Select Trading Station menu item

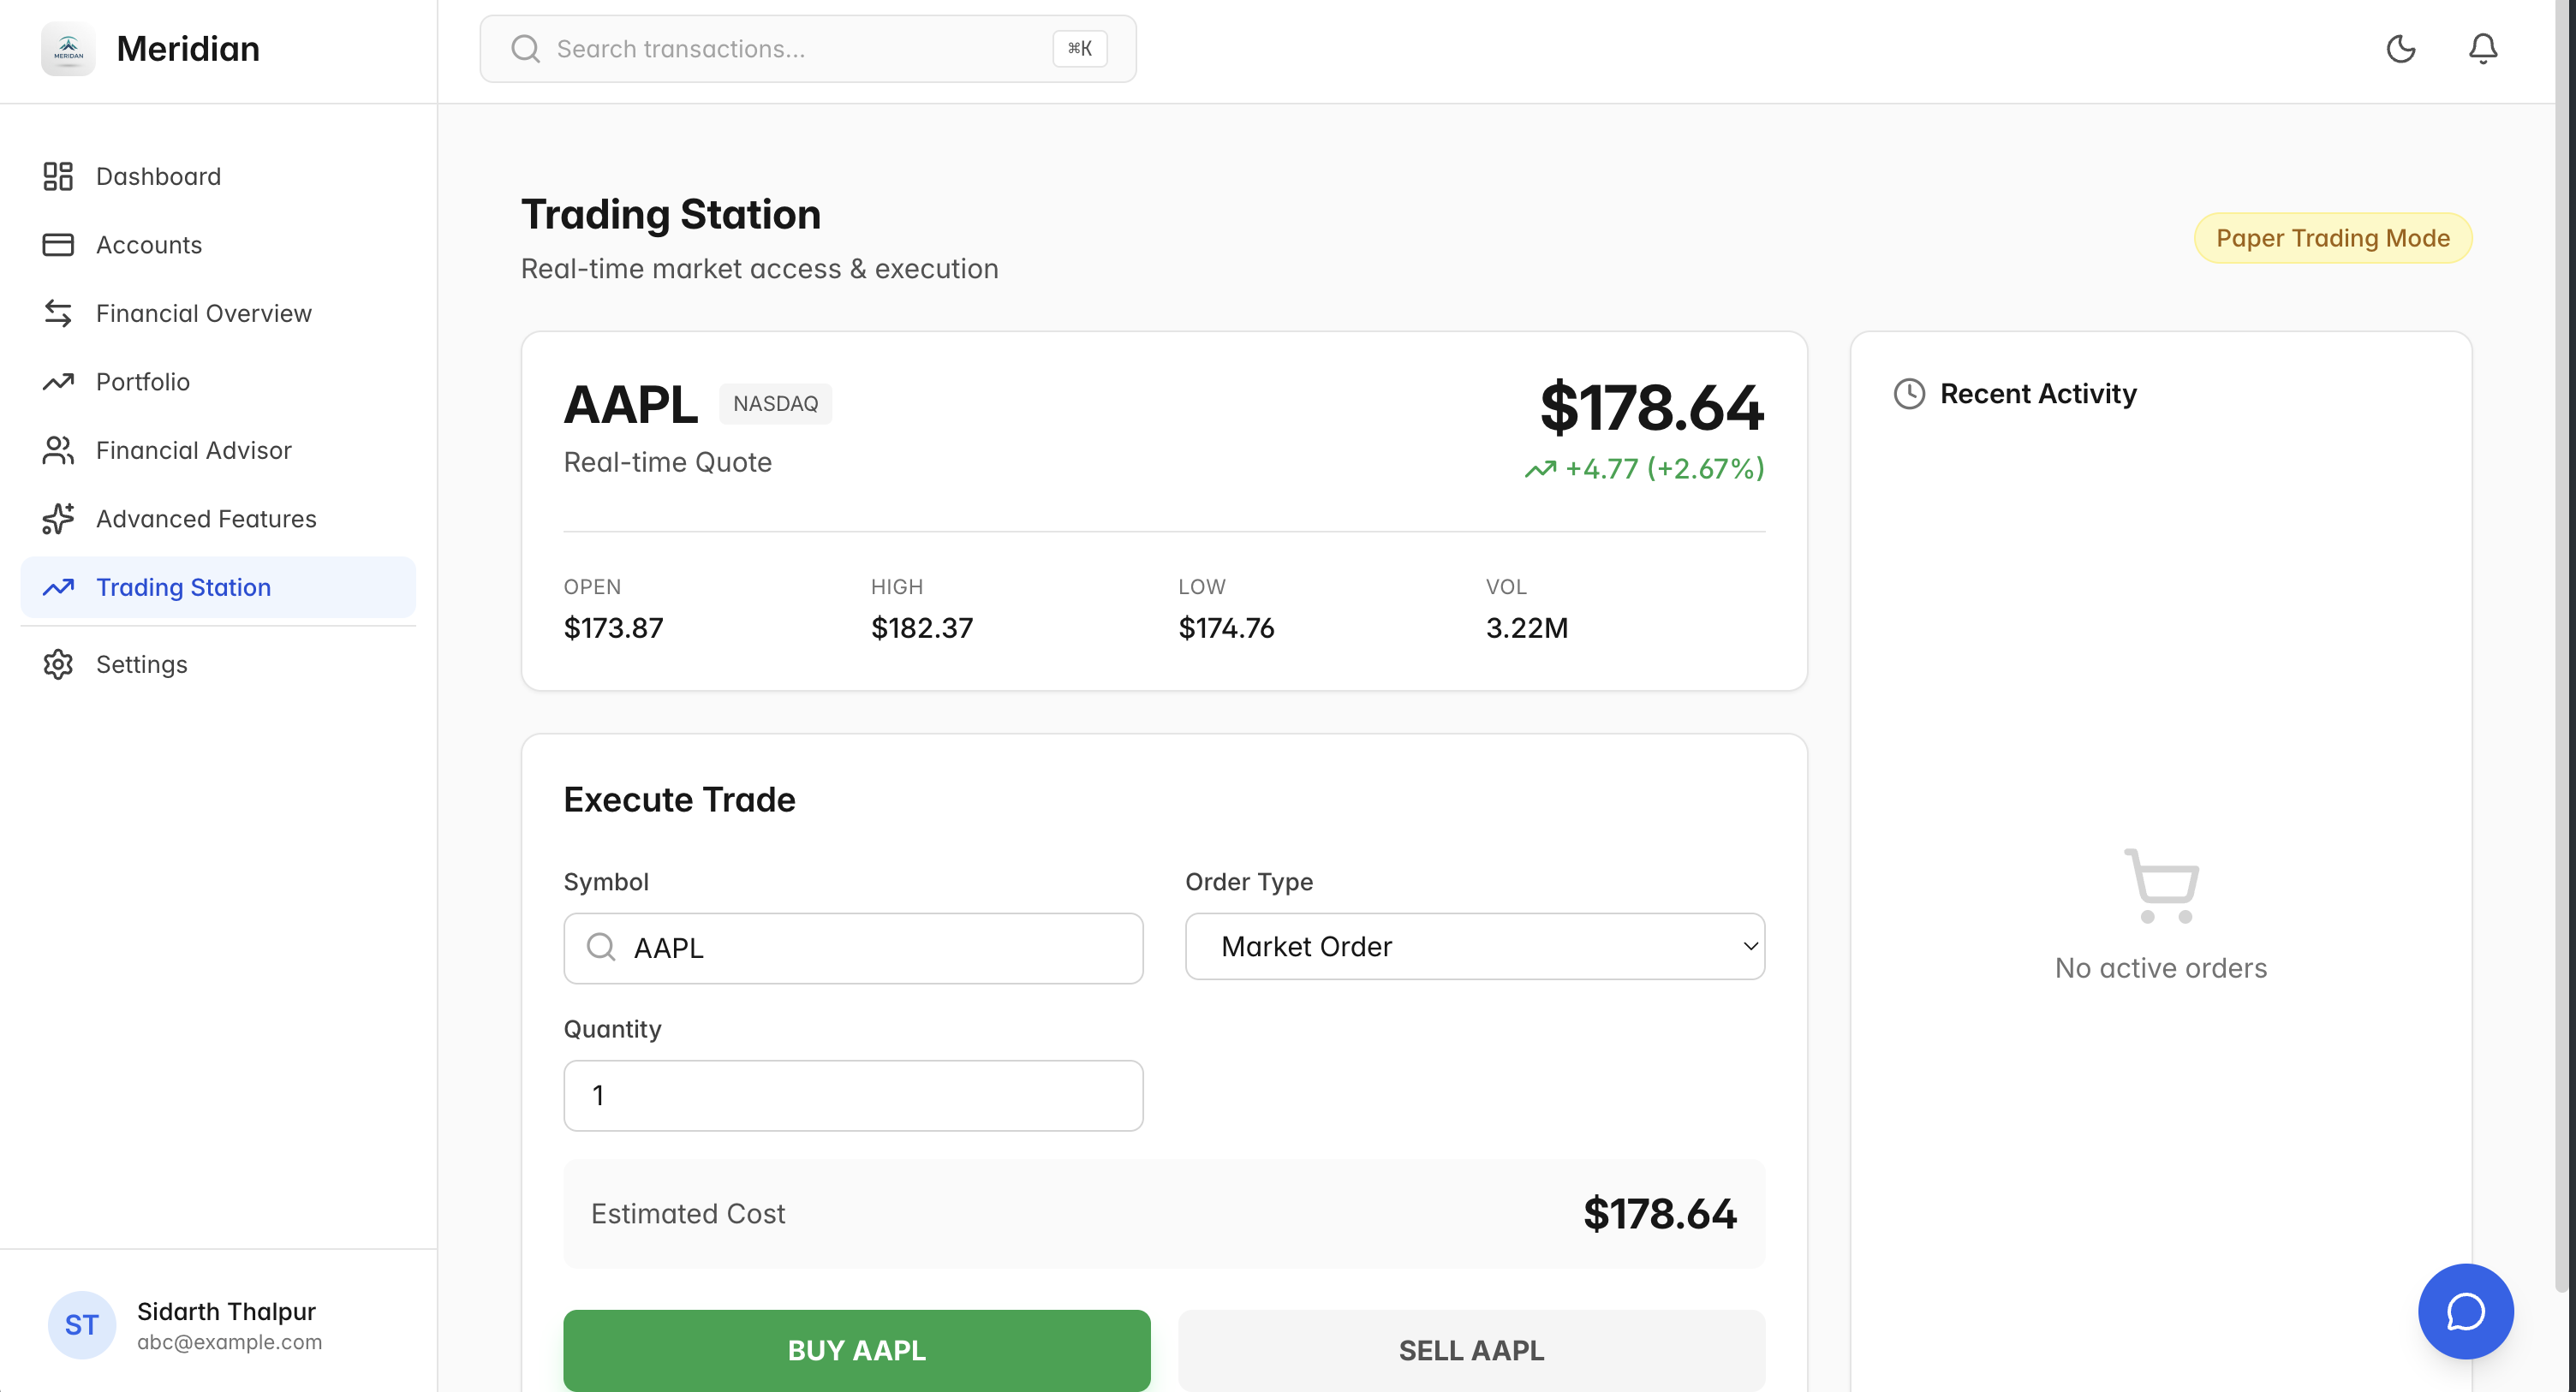point(183,587)
